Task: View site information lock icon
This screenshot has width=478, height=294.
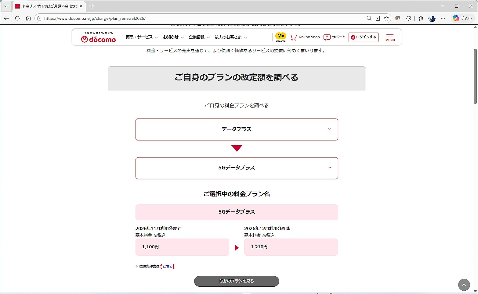Action: 39,18
